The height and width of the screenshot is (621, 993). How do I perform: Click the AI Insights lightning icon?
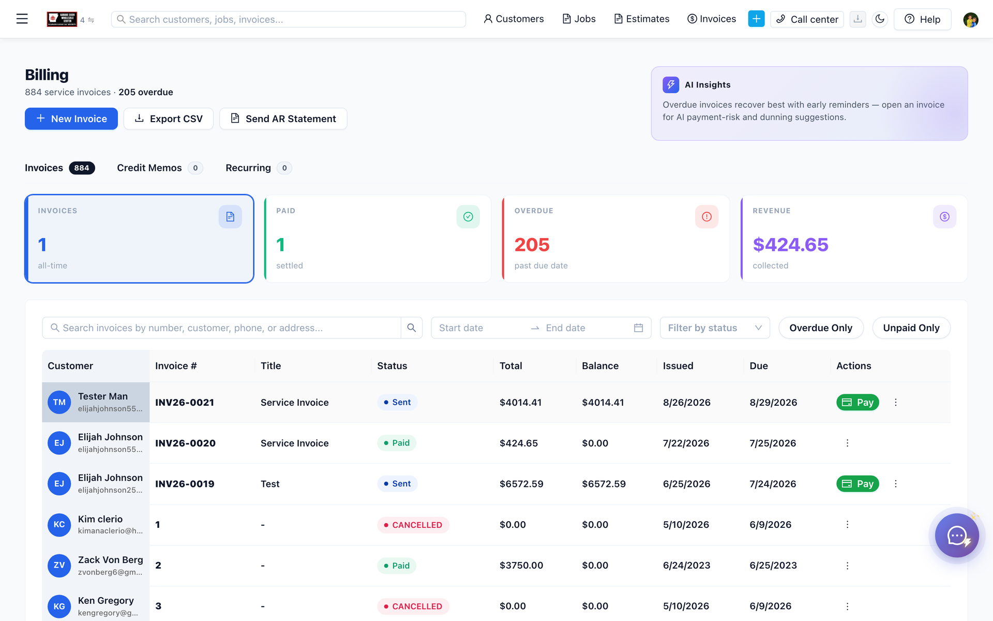pos(671,85)
